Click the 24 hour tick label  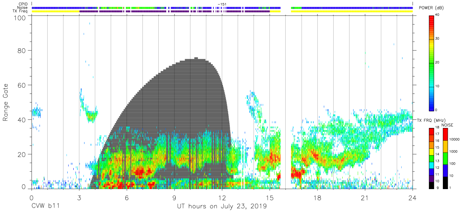413,198
